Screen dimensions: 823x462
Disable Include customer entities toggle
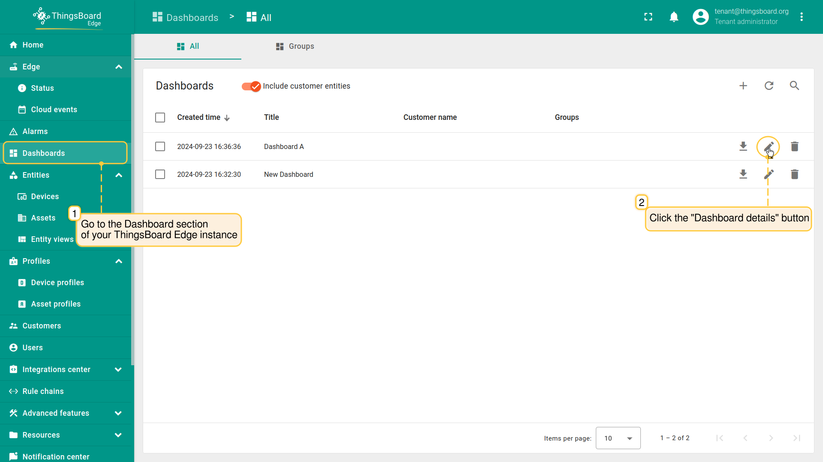[251, 86]
